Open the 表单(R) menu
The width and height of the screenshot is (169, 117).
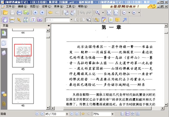pyautogui.click(x=59, y=6)
